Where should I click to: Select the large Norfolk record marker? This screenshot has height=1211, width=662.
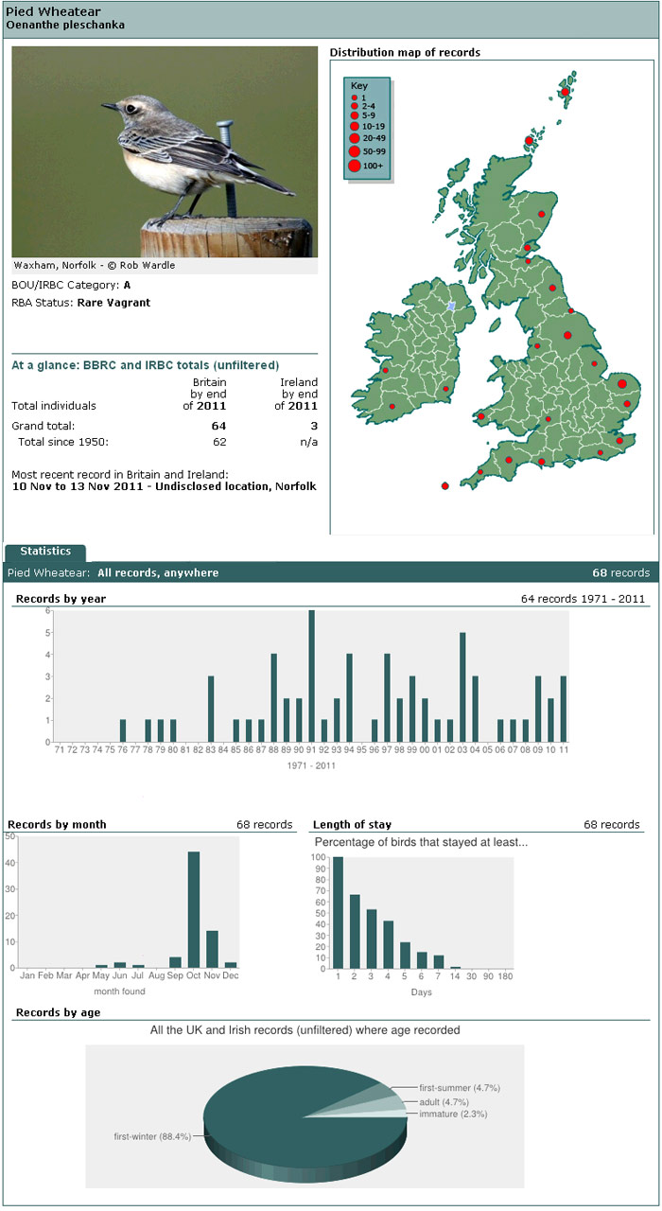click(622, 383)
